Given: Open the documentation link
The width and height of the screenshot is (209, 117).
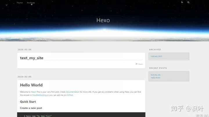Looking at the screenshot, I should 73,92.
